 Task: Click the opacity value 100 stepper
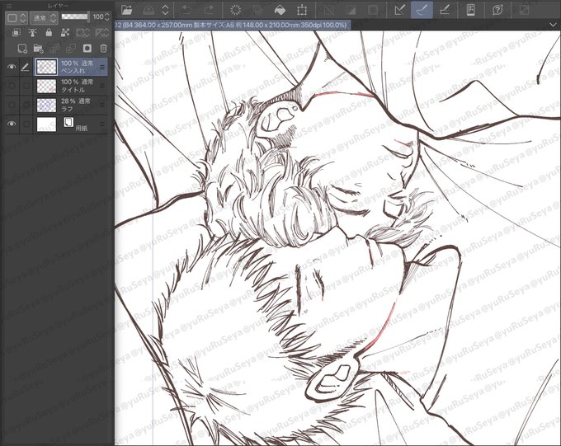tap(106, 16)
